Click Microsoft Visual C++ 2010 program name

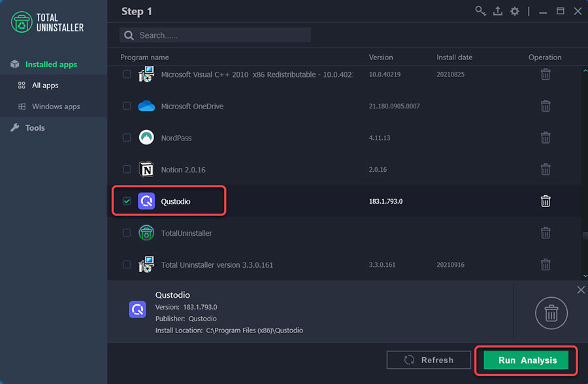(257, 74)
